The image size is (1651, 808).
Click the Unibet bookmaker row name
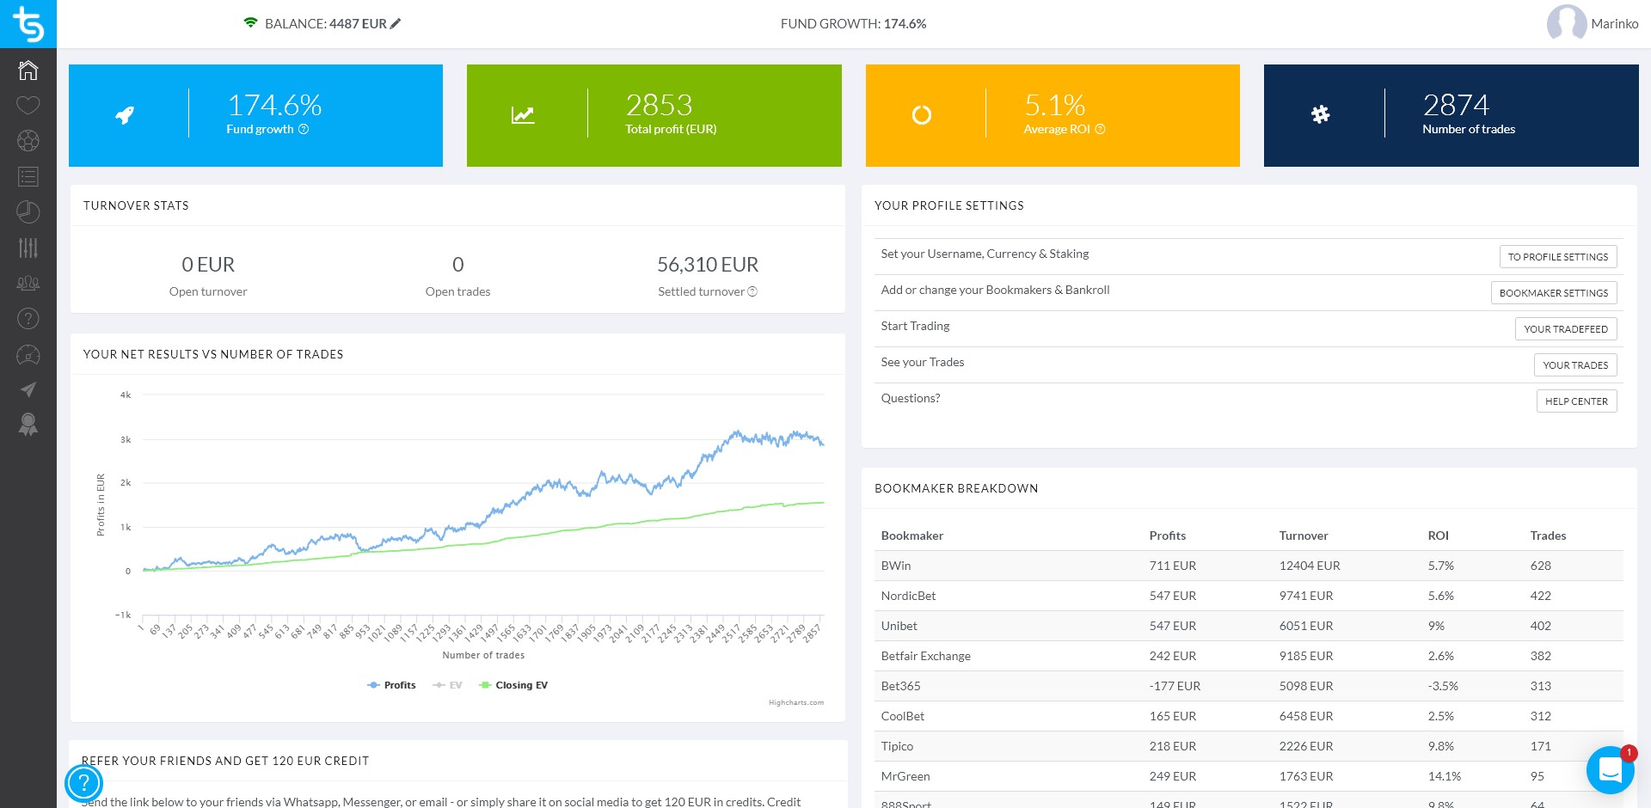(x=899, y=626)
